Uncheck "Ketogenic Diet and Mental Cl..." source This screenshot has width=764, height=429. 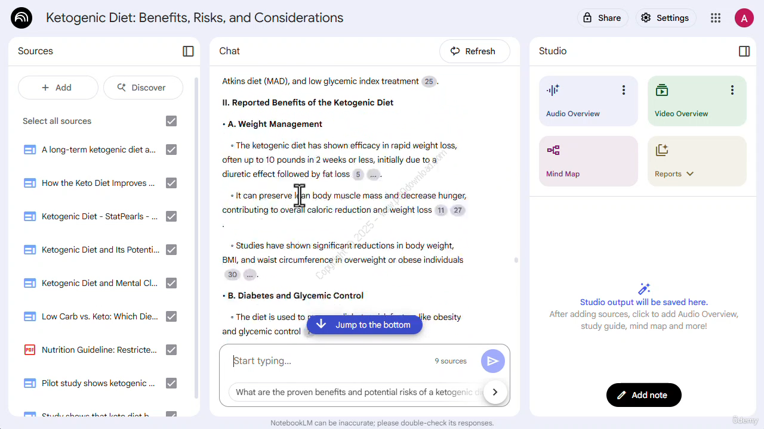pyautogui.click(x=171, y=283)
